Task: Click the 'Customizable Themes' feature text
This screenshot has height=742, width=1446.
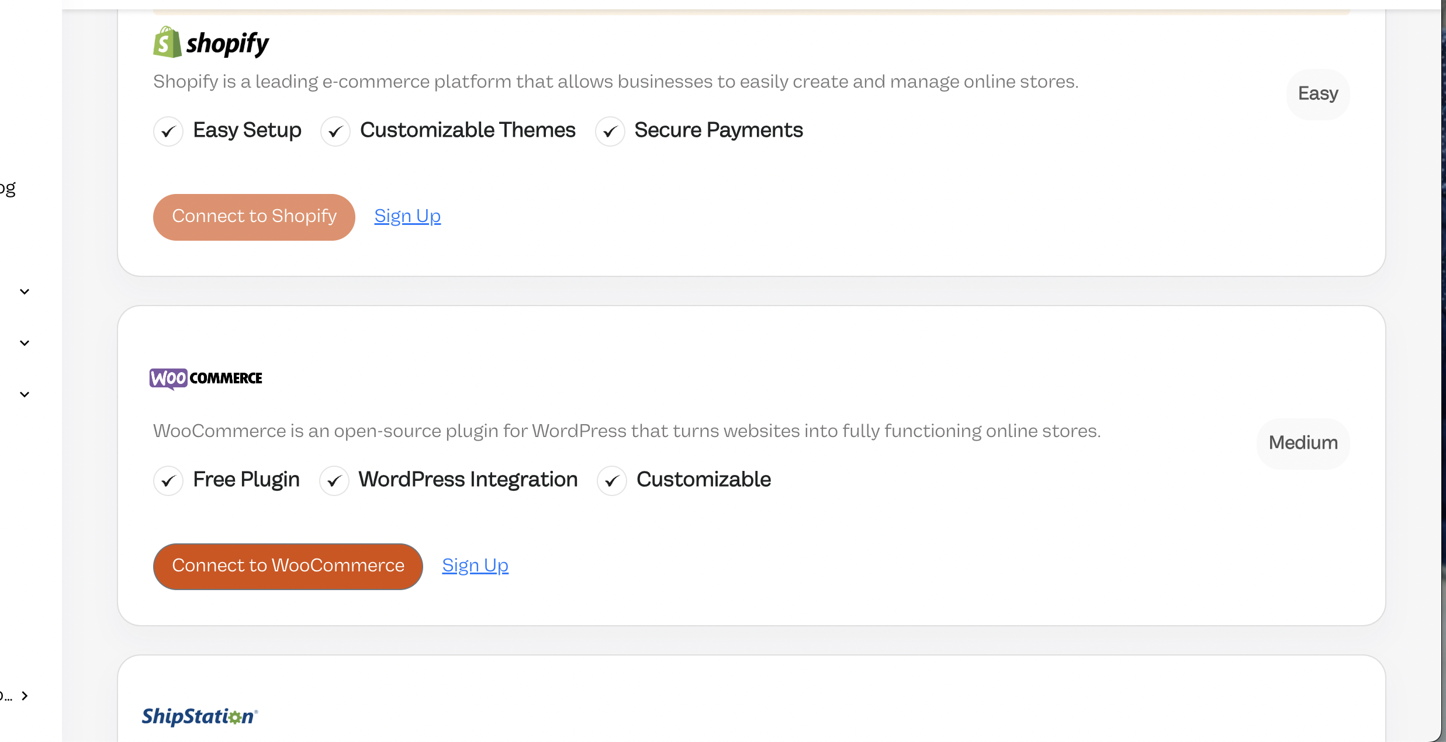Action: 468,130
